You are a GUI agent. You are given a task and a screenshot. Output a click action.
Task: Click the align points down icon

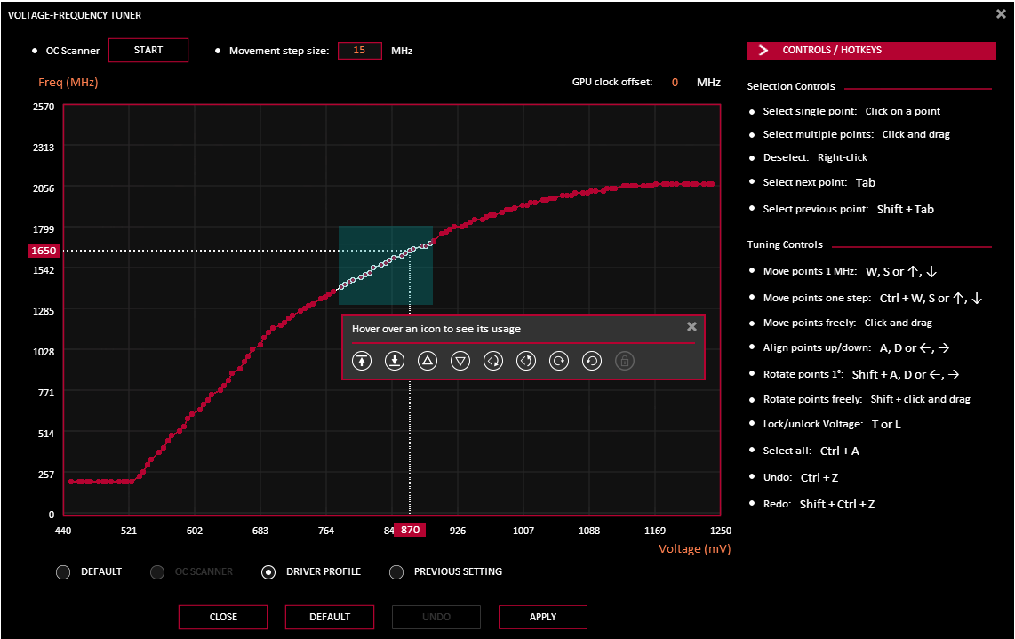tap(395, 361)
